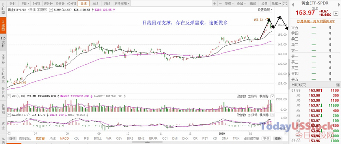Open 深度F9 sidebar tab
The image size is (341, 144).
(x=3, y=58)
